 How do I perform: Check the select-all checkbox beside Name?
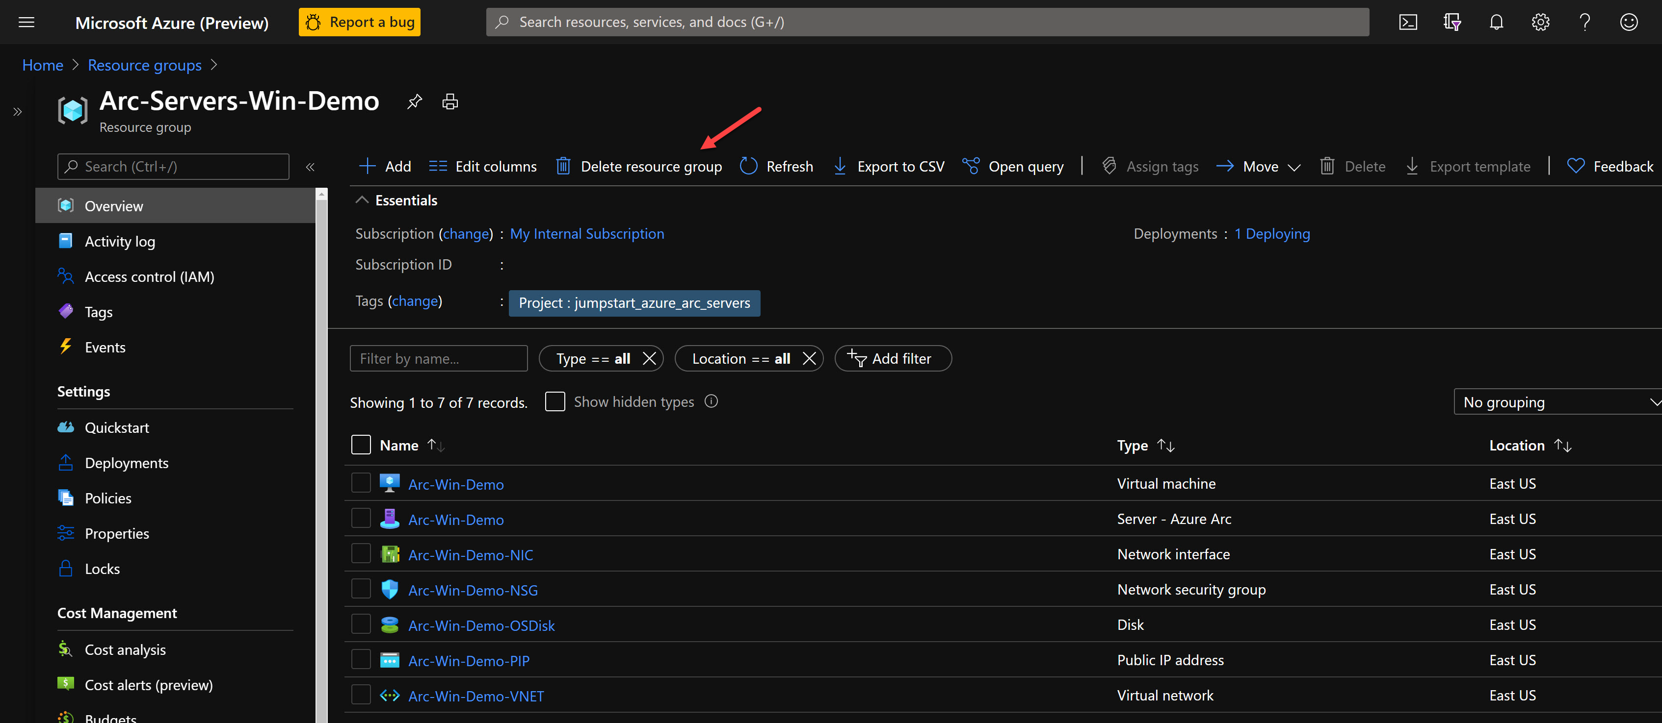[361, 445]
